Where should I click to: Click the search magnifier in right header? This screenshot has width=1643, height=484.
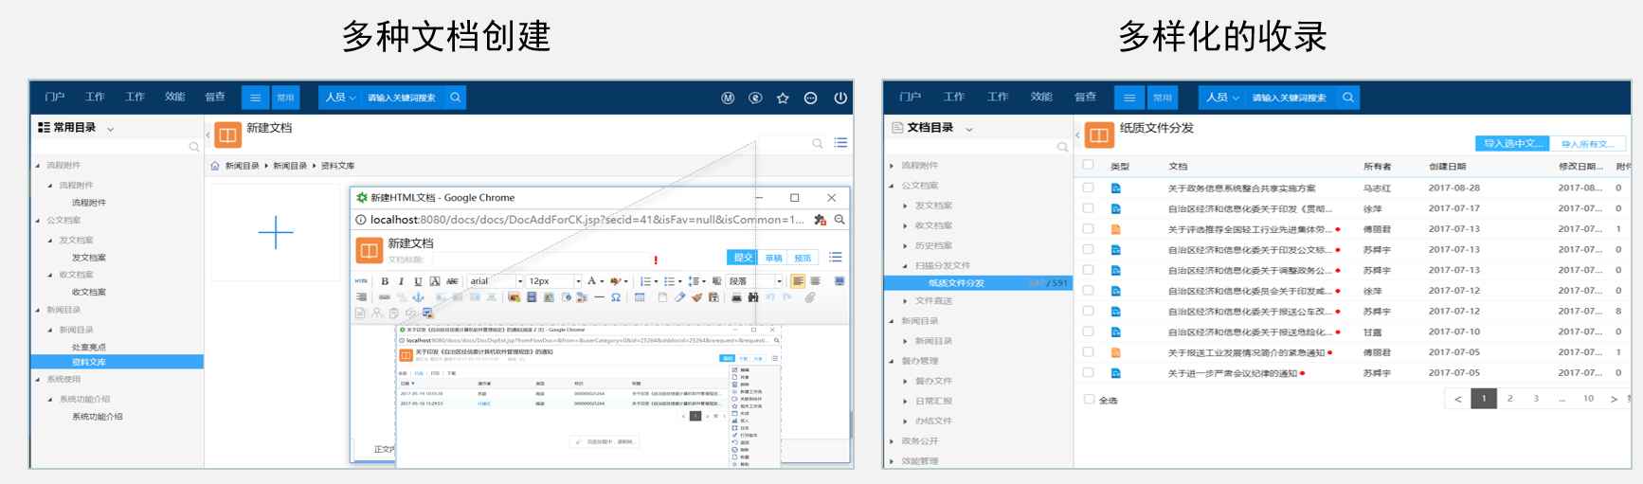[1347, 98]
